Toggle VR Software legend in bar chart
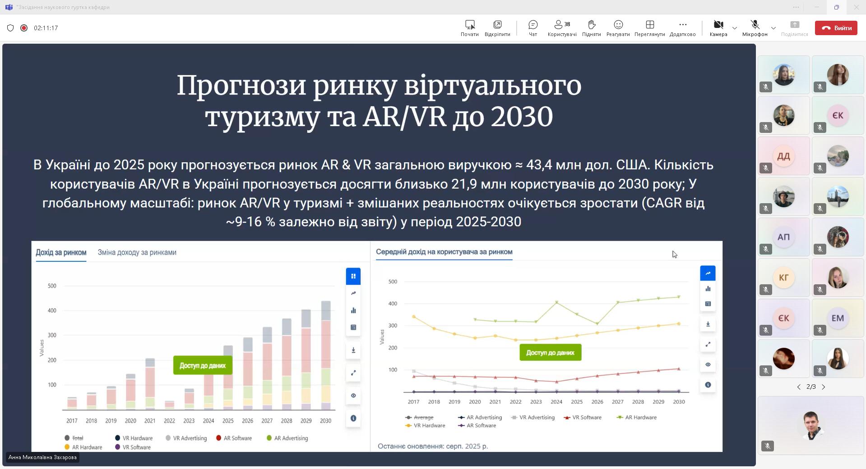Viewport: 866px width, 469px height. pyautogui.click(x=133, y=447)
